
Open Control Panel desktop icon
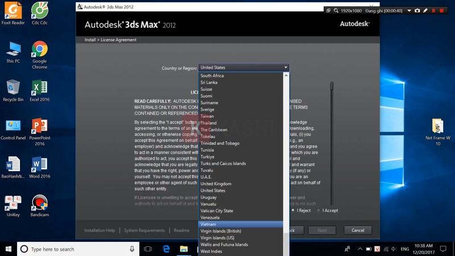pos(13,126)
